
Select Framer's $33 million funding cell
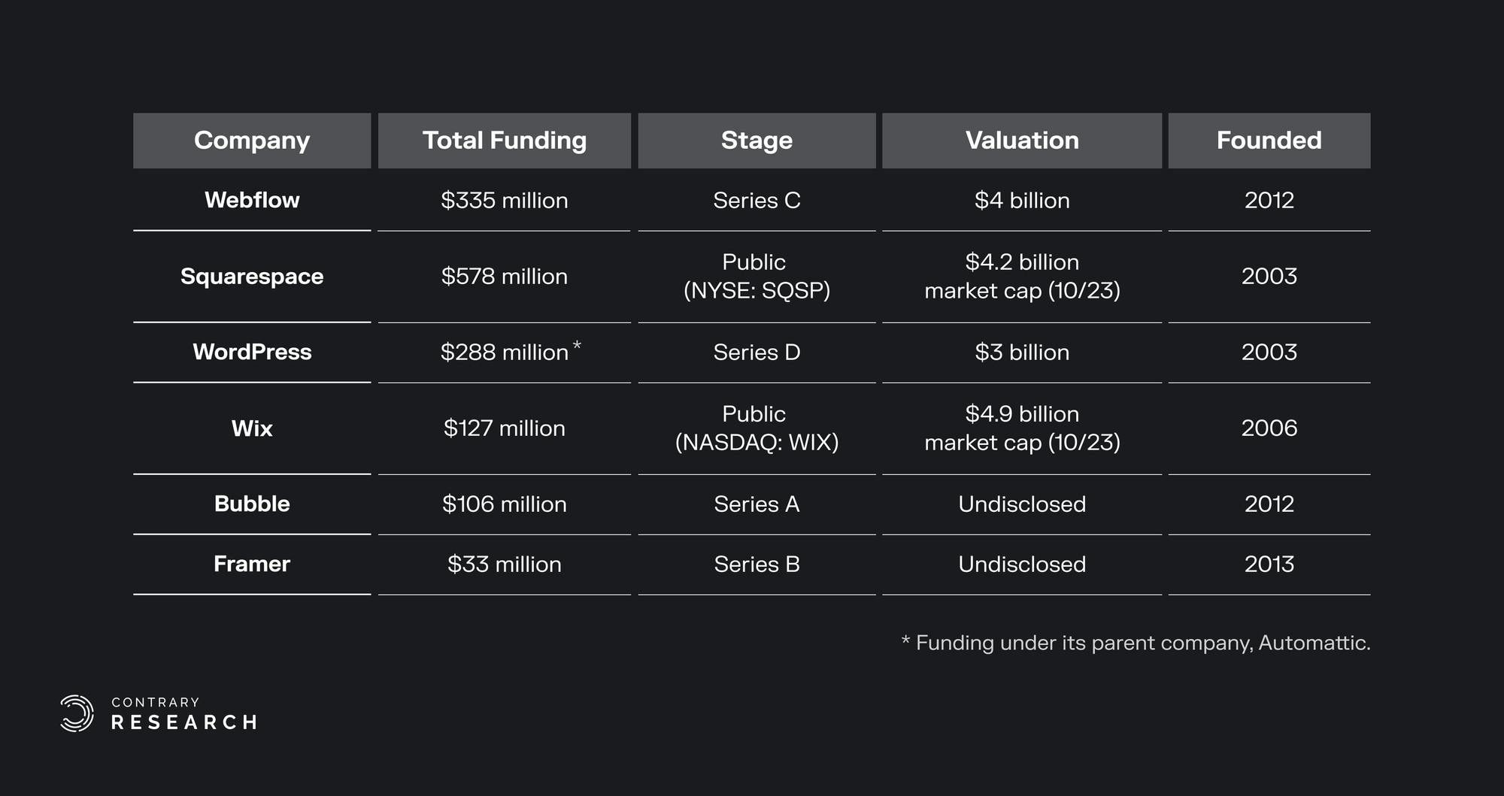(x=504, y=564)
